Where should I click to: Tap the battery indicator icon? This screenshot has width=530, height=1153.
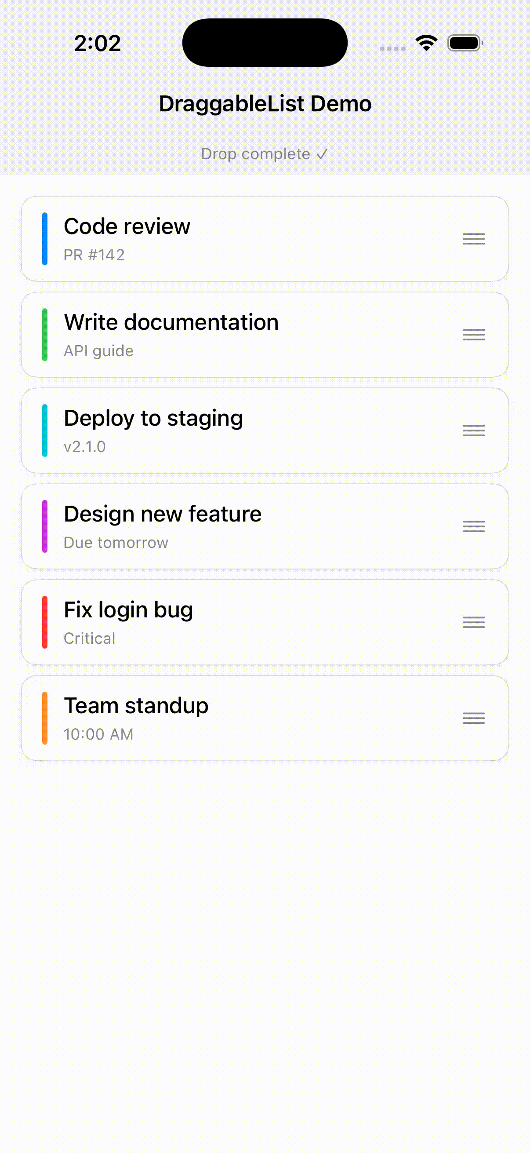coord(465,44)
